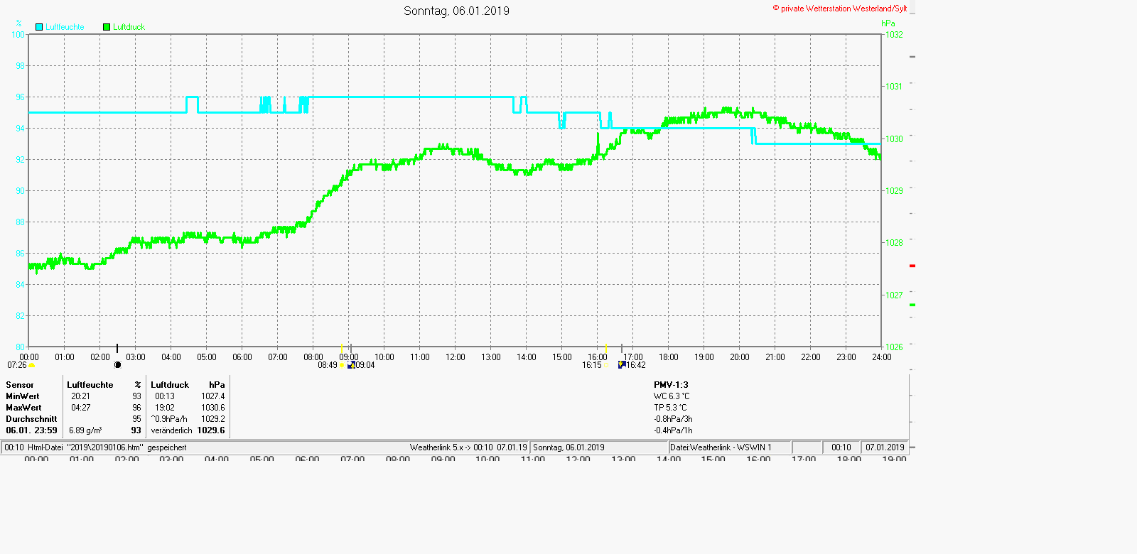Click the blue icon beside 09:04
The width and height of the screenshot is (1137, 554).
351,365
